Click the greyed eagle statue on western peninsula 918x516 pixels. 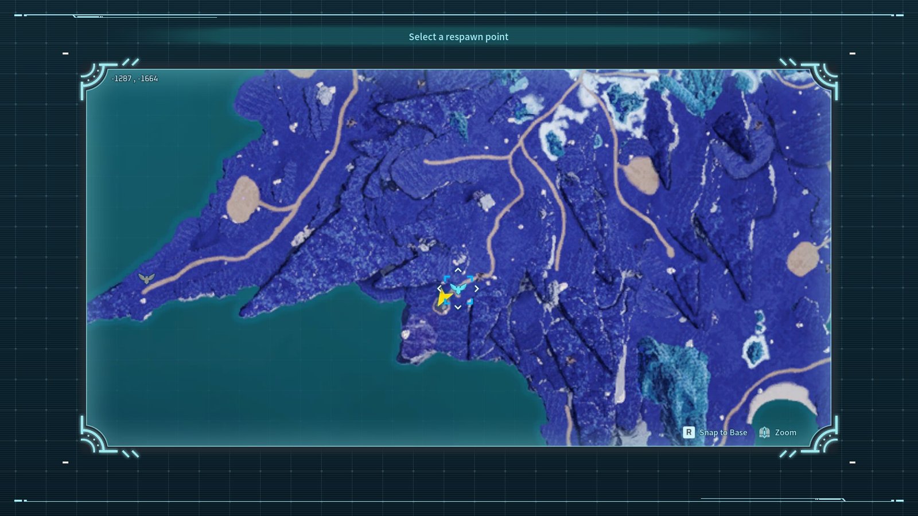coord(146,279)
